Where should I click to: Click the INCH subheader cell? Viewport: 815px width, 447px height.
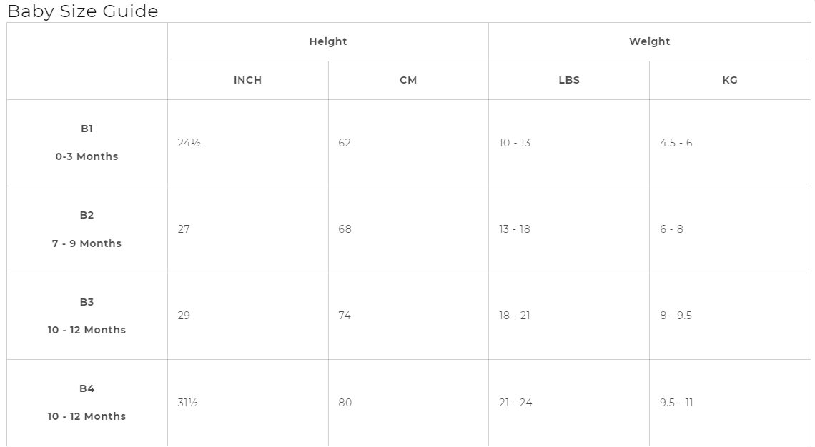(x=247, y=80)
